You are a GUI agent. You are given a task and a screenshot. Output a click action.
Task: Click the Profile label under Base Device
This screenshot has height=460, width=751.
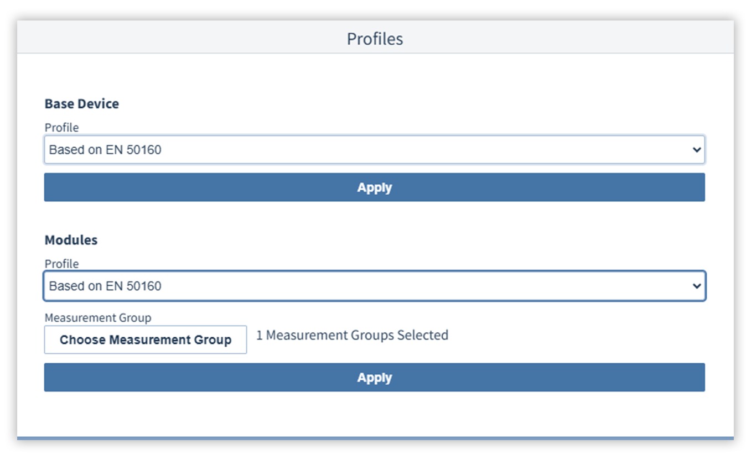[61, 128]
